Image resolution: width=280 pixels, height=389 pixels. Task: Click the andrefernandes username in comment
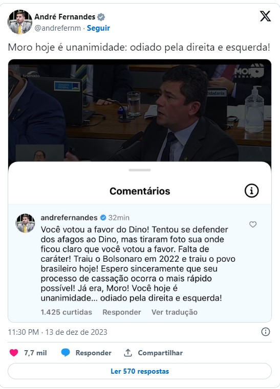69,218
